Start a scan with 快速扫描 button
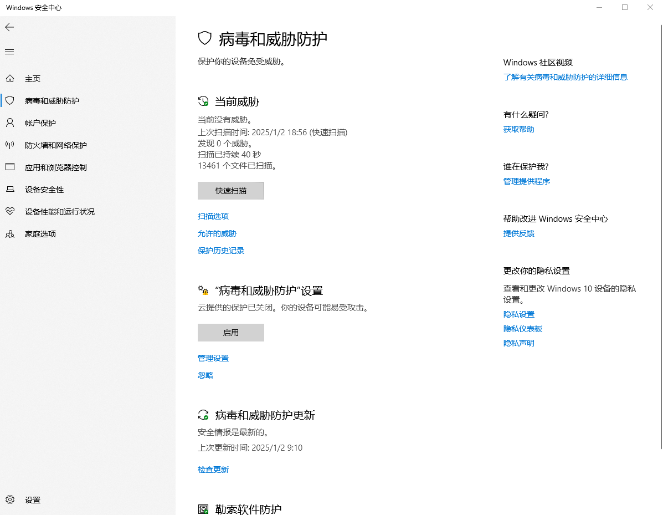 point(231,191)
